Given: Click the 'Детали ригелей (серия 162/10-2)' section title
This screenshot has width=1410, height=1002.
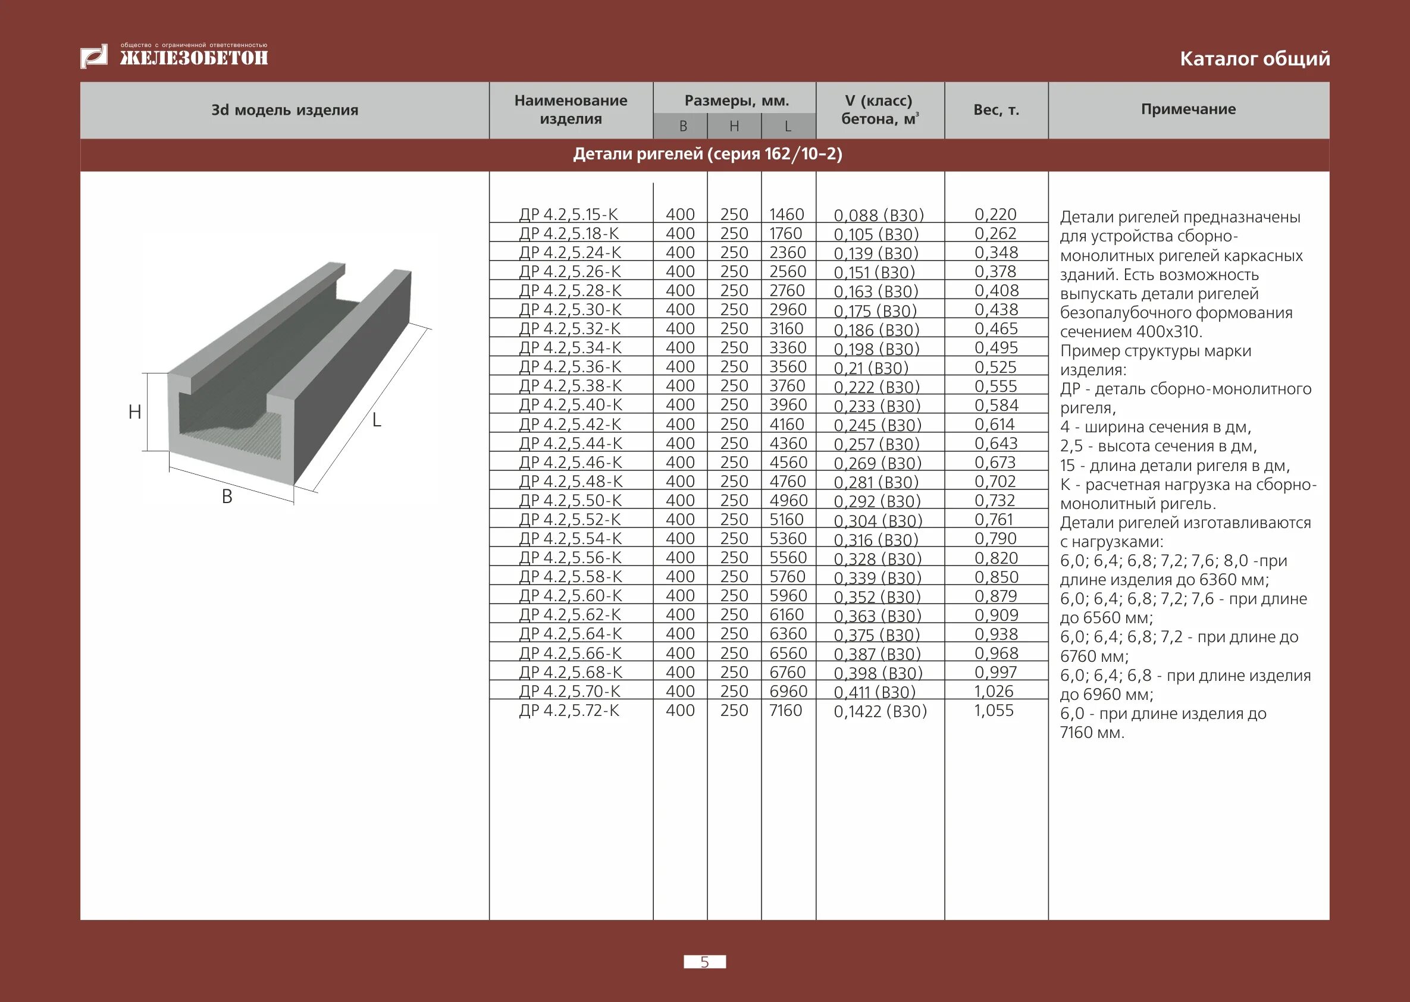Looking at the screenshot, I should point(707,153).
